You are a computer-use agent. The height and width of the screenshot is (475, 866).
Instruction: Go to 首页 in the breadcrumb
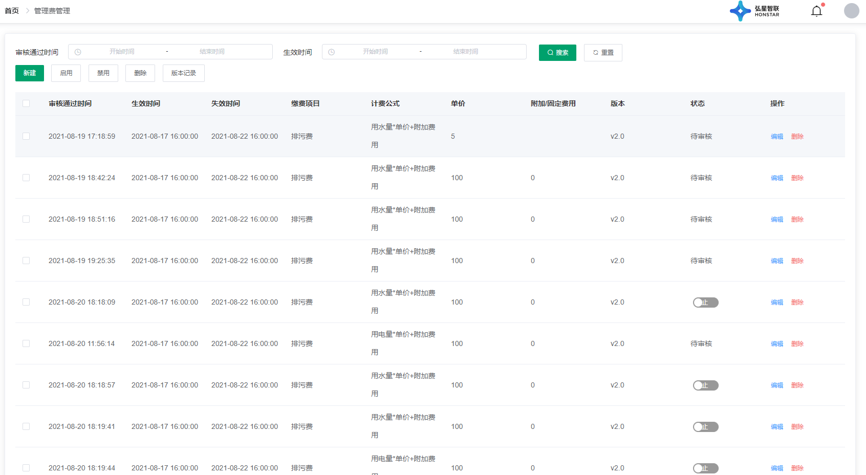click(12, 11)
